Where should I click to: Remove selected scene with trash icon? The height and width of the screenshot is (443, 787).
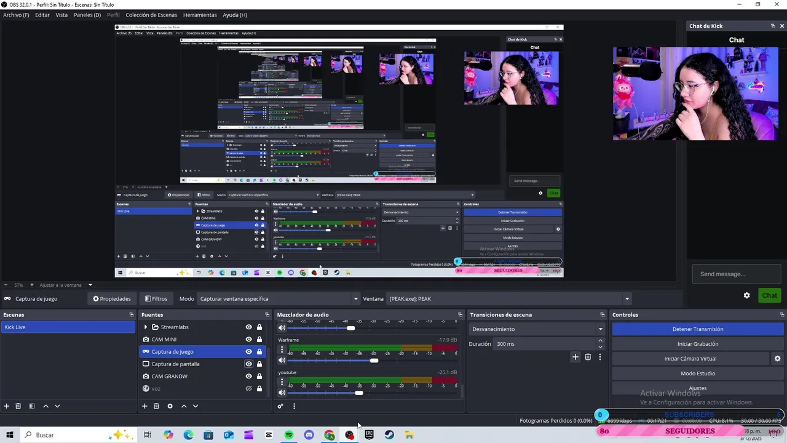tap(18, 406)
